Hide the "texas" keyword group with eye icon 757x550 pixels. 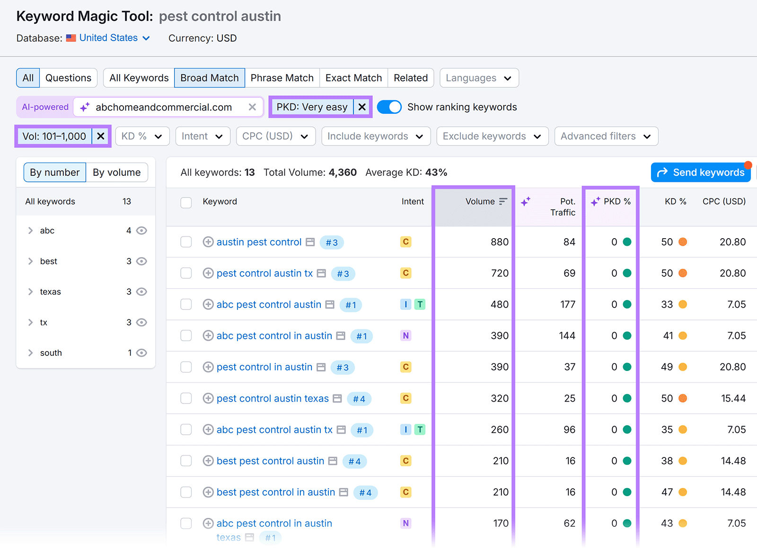141,292
